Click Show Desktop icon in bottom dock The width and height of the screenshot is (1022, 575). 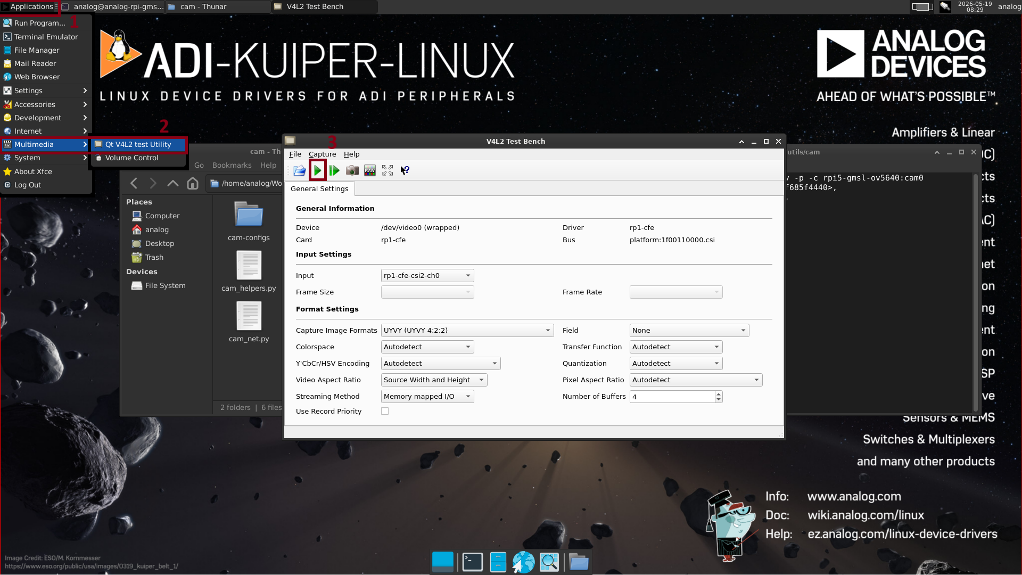[443, 562]
